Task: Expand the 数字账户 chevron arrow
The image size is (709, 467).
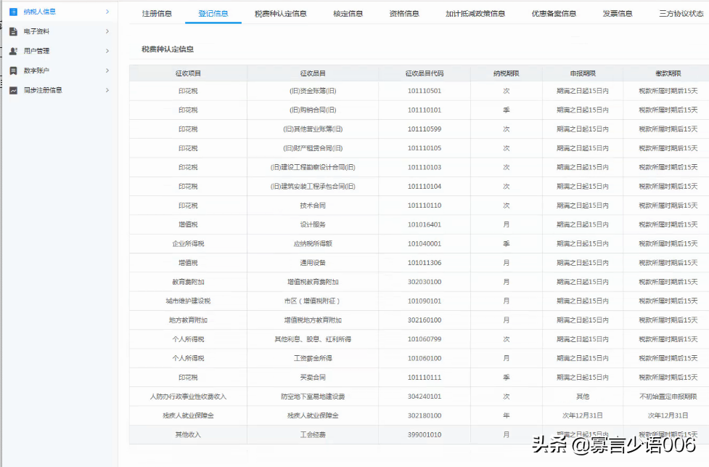Action: point(107,70)
